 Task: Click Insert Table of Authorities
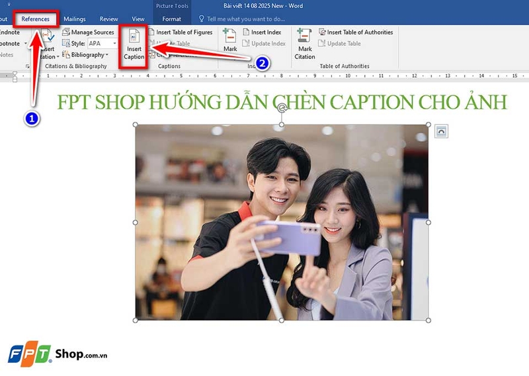(356, 32)
